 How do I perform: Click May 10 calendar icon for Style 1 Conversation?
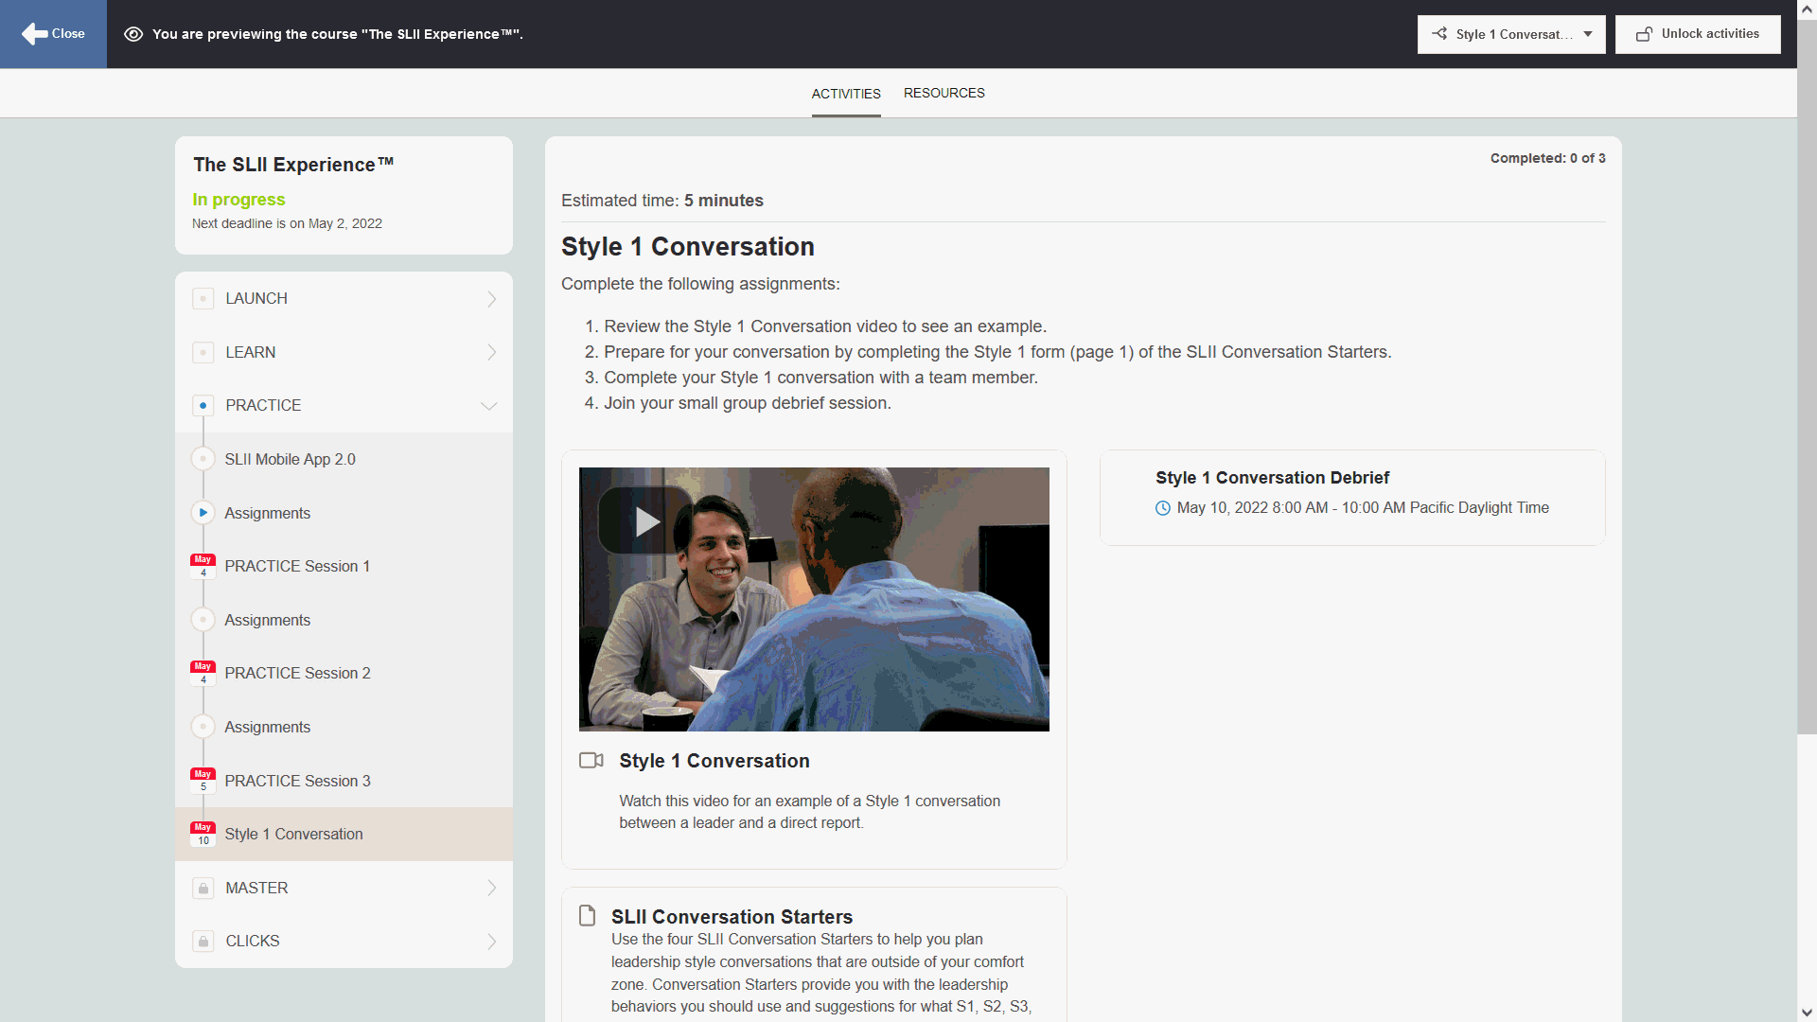tap(203, 834)
